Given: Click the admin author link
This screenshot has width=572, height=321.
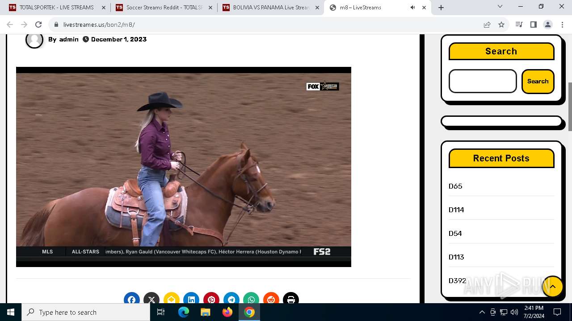Looking at the screenshot, I should [x=69, y=39].
